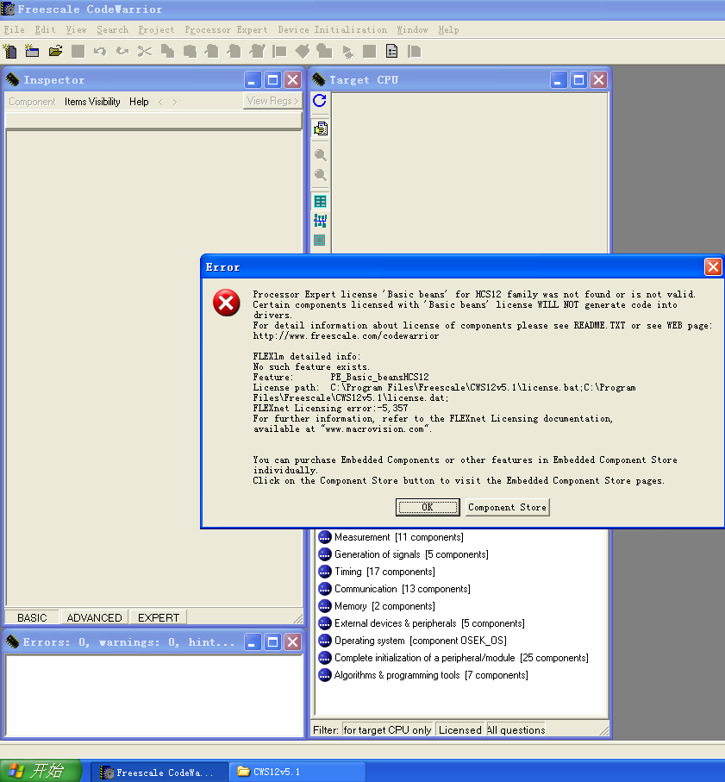The width and height of the screenshot is (725, 782).
Task: Click the upper magnifier zoom icon
Action: [x=320, y=155]
